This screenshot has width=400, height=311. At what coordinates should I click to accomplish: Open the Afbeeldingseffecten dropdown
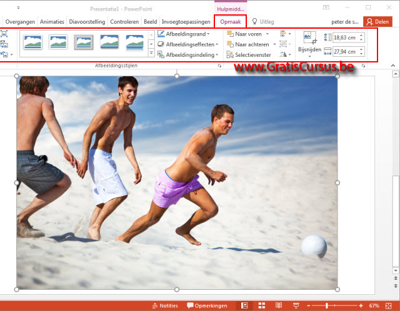[188, 44]
